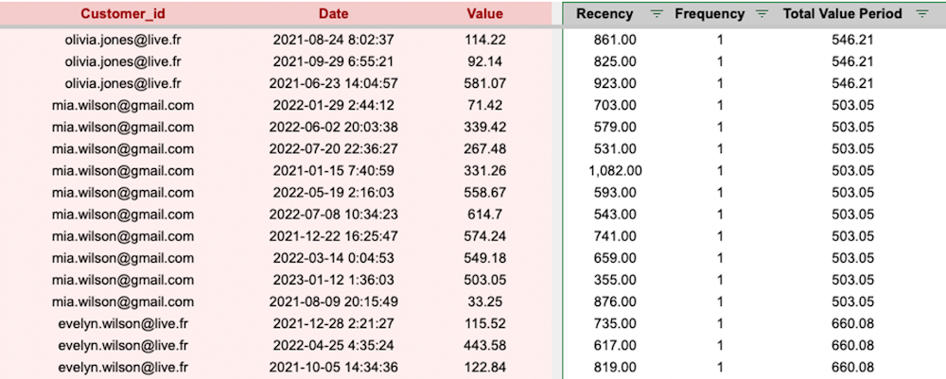The width and height of the screenshot is (946, 379).
Task: Select the recency cell showing 355.00
Action: point(615,280)
